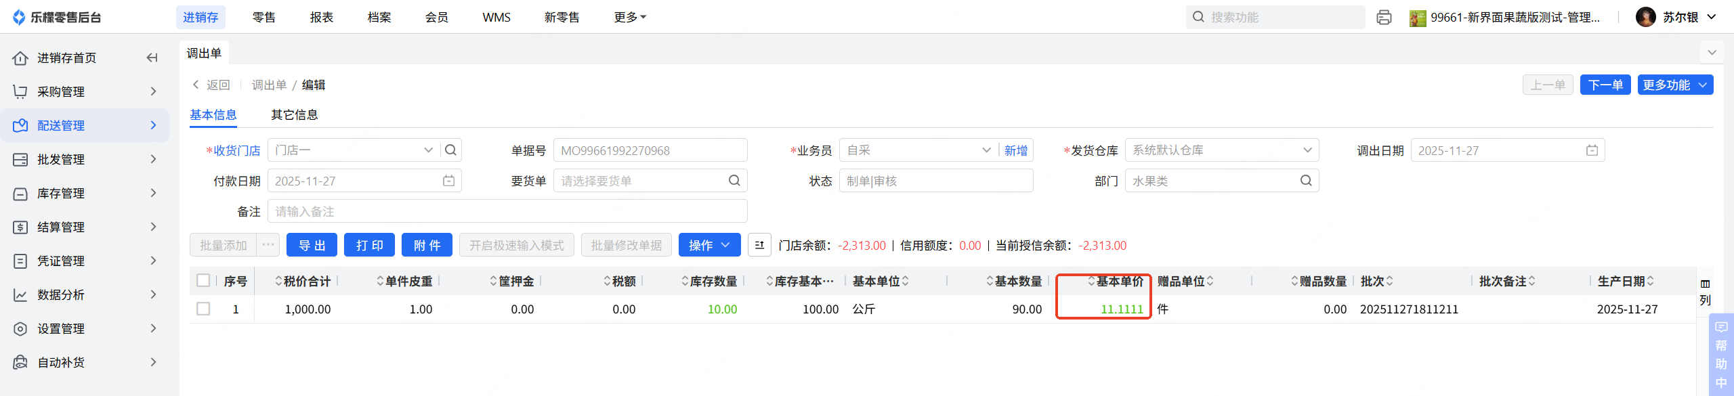Open the 报表 top menu
The width and height of the screenshot is (1734, 396).
[x=322, y=18]
